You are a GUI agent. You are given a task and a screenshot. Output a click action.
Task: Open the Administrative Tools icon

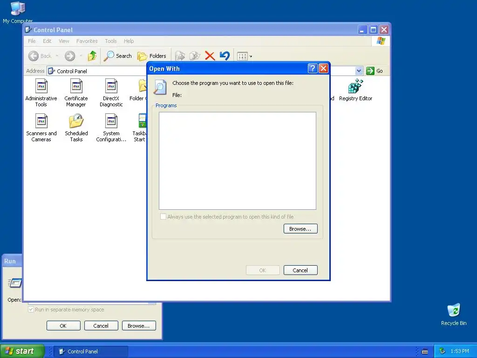tap(41, 93)
